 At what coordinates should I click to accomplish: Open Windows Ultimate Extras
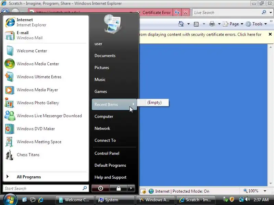46,77
